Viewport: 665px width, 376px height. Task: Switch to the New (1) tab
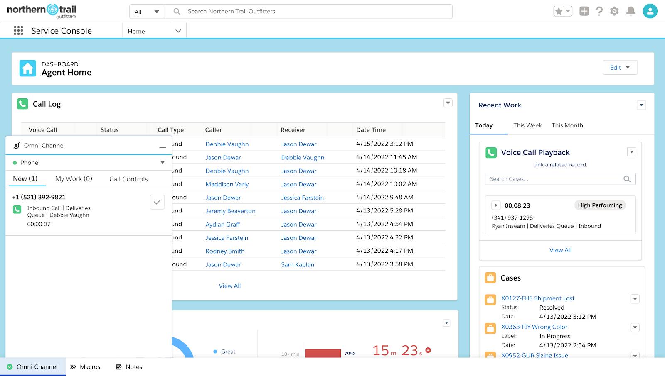pos(25,178)
